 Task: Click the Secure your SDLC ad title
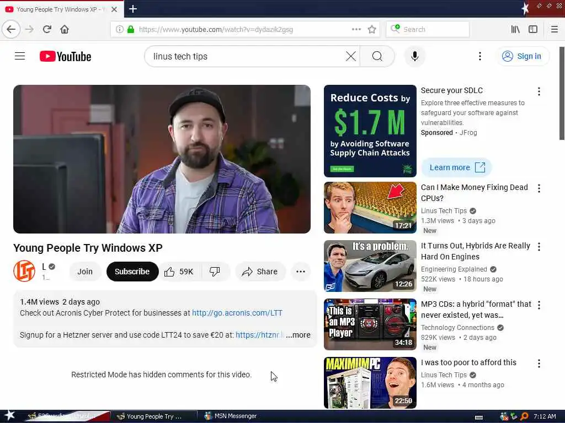pyautogui.click(x=451, y=90)
